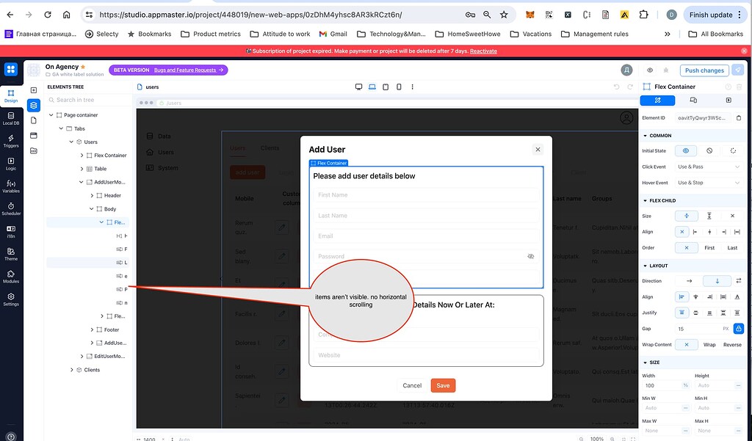The height and width of the screenshot is (441, 752).
Task: Switch canvas to mobile phone preview
Action: point(398,87)
